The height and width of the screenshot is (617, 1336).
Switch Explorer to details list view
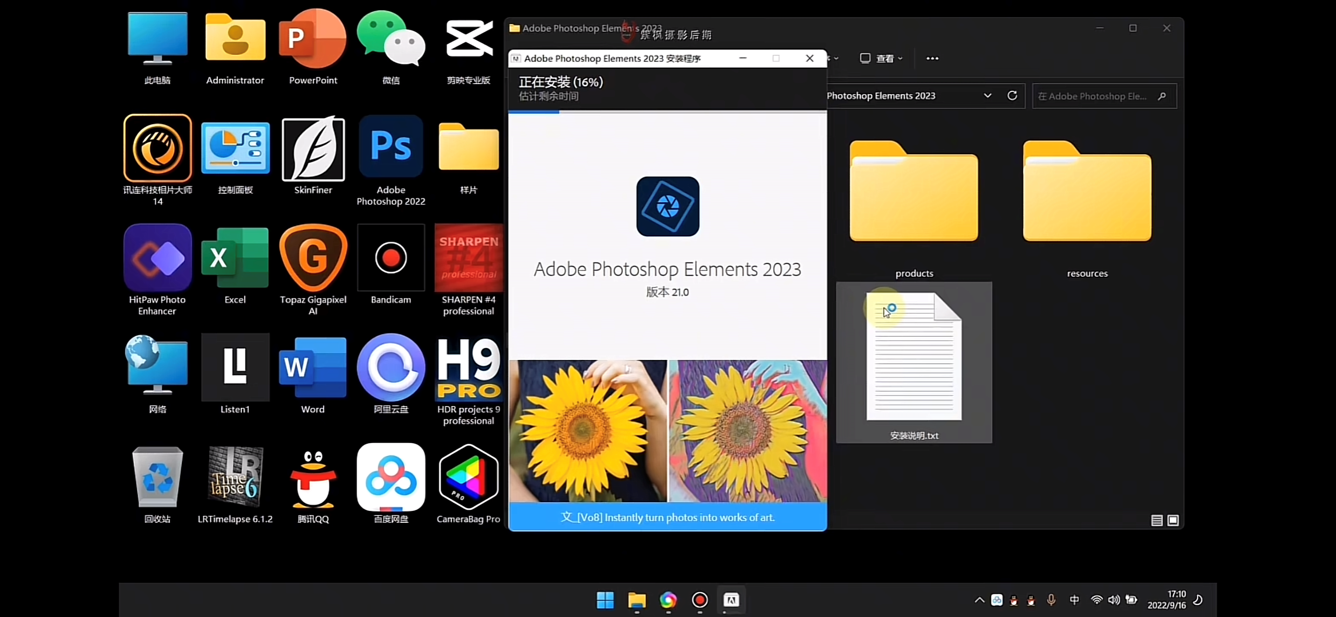[1156, 520]
